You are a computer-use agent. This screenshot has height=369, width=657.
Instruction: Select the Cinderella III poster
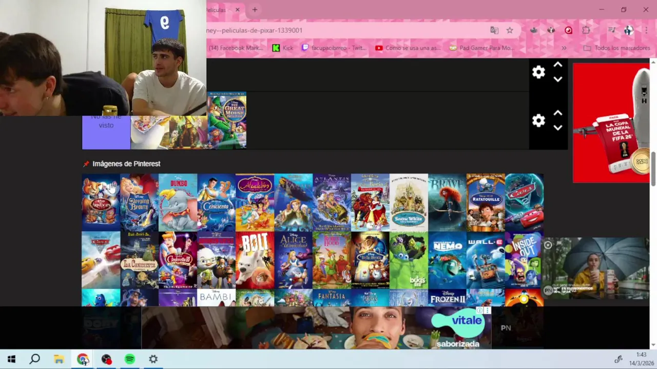coord(178,260)
